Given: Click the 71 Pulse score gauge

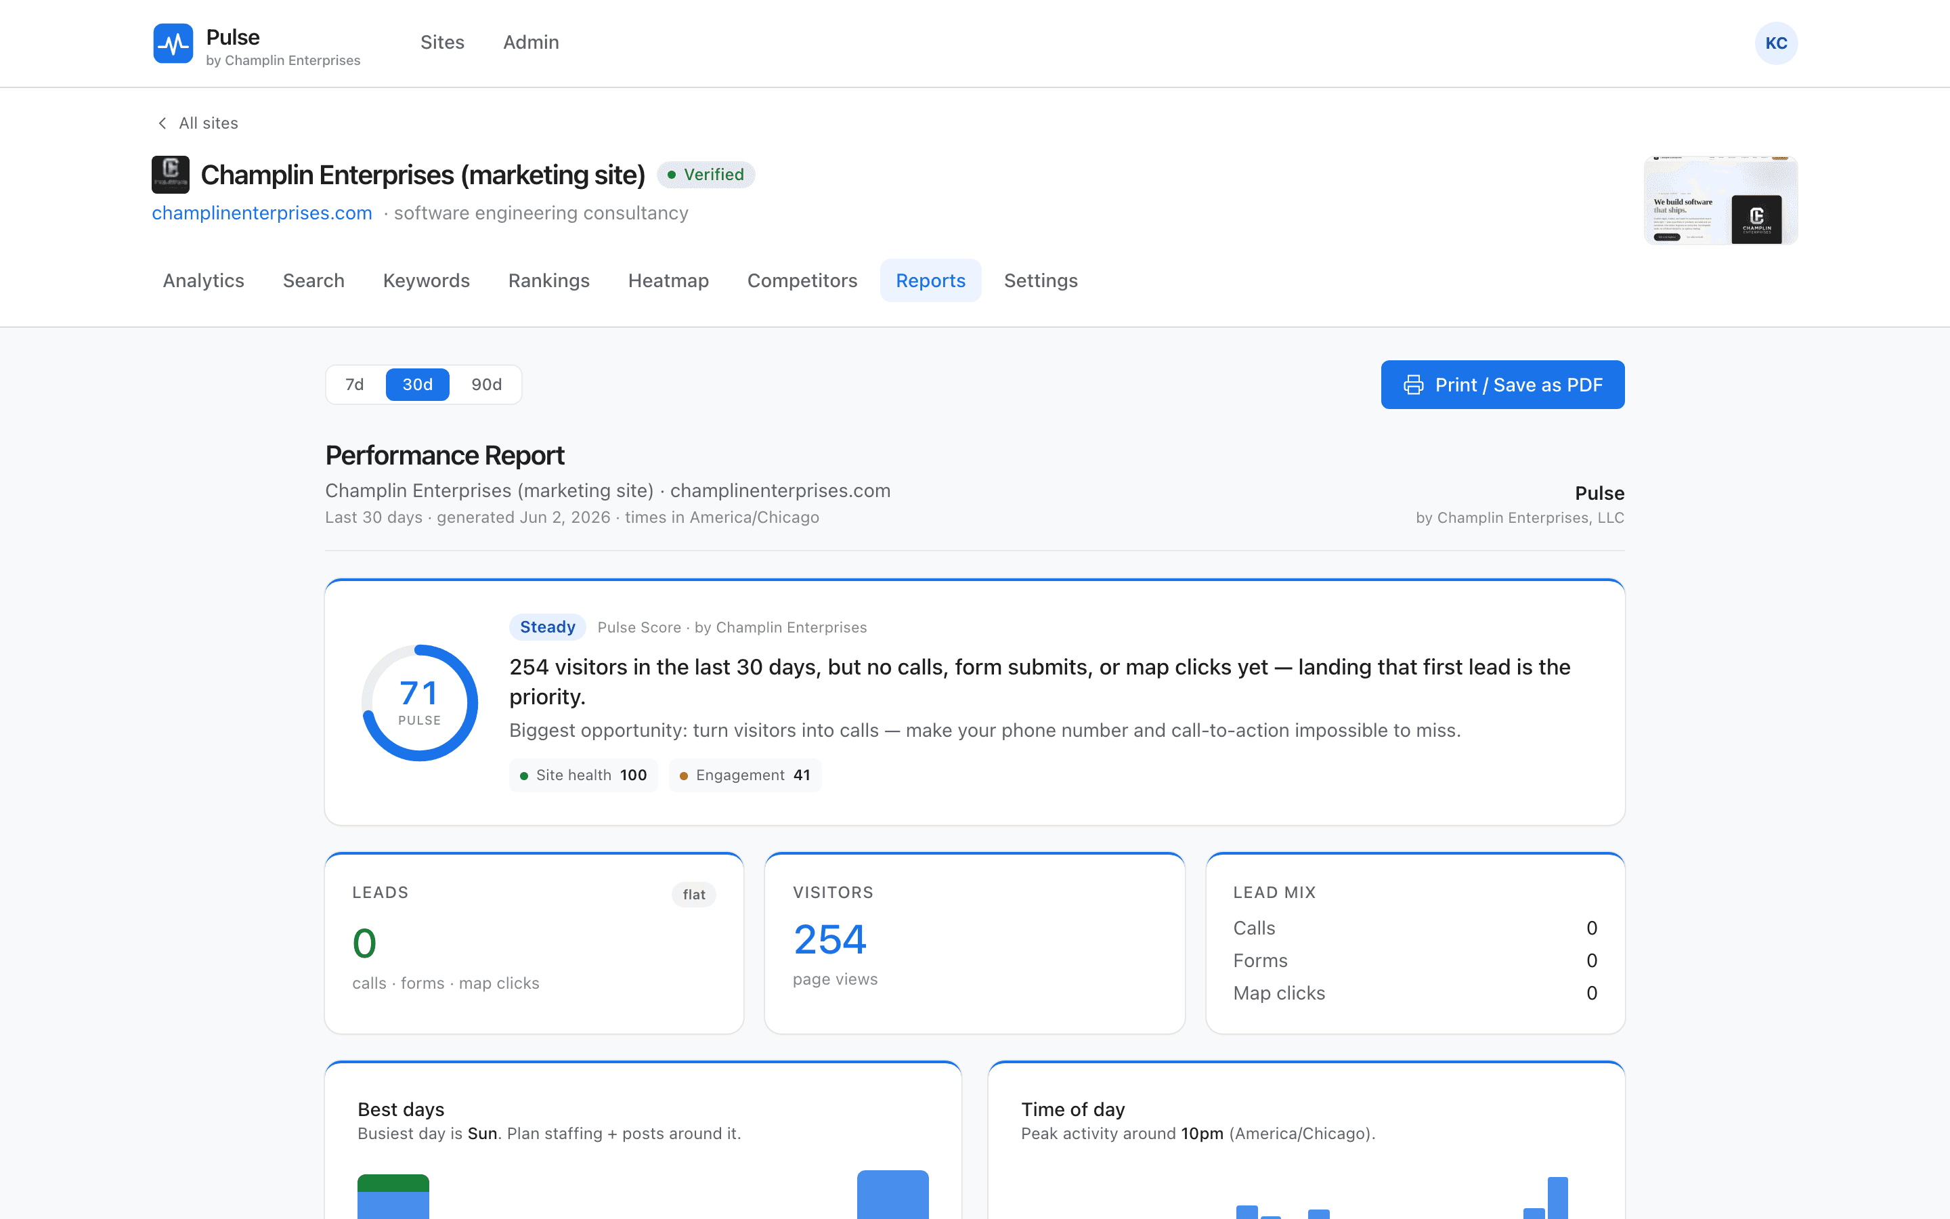Looking at the screenshot, I should click(x=420, y=702).
